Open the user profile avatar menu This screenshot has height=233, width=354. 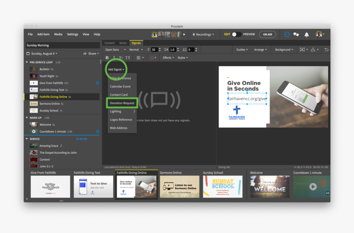click(320, 34)
